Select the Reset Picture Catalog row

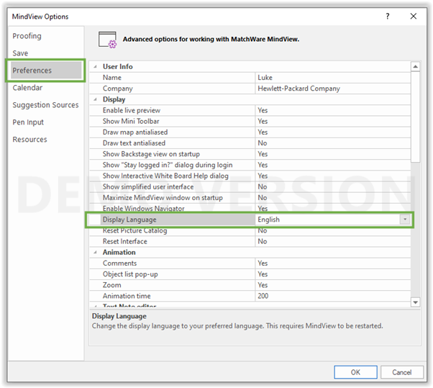pyautogui.click(x=250, y=231)
